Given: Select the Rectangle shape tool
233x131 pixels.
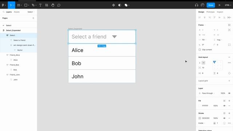Looking at the screenshot, I should (x=26, y=5).
